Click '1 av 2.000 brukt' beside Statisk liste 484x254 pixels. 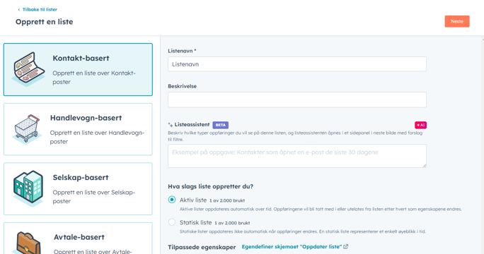point(232,223)
